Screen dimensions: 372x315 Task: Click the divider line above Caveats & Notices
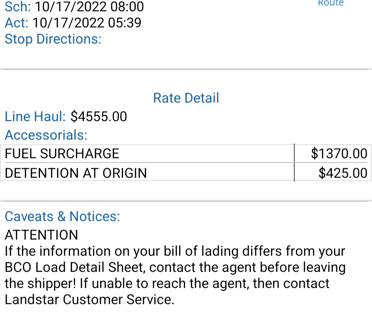(186, 201)
